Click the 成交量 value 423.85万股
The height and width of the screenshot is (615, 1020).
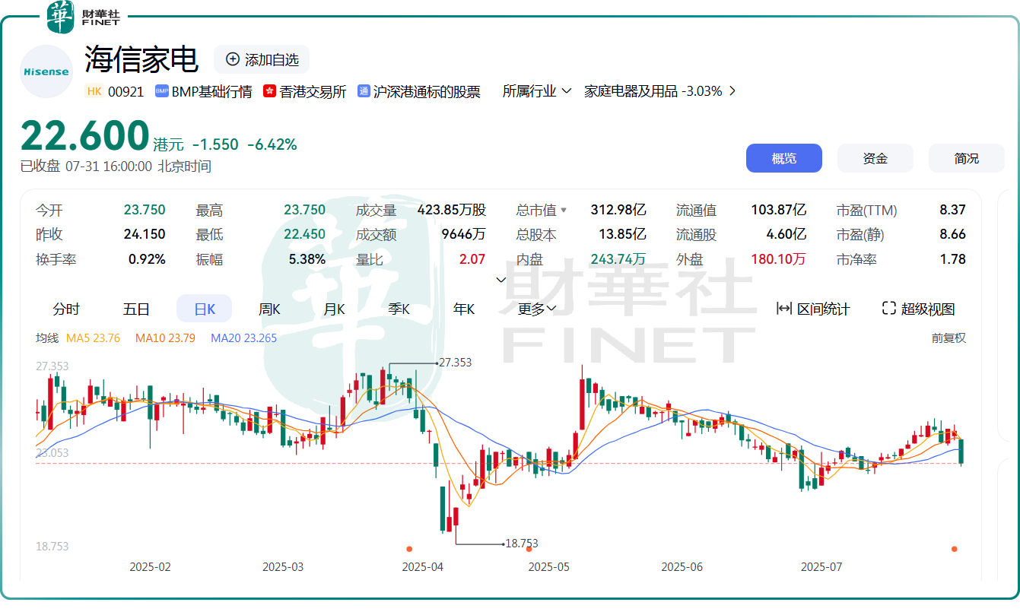coord(452,211)
